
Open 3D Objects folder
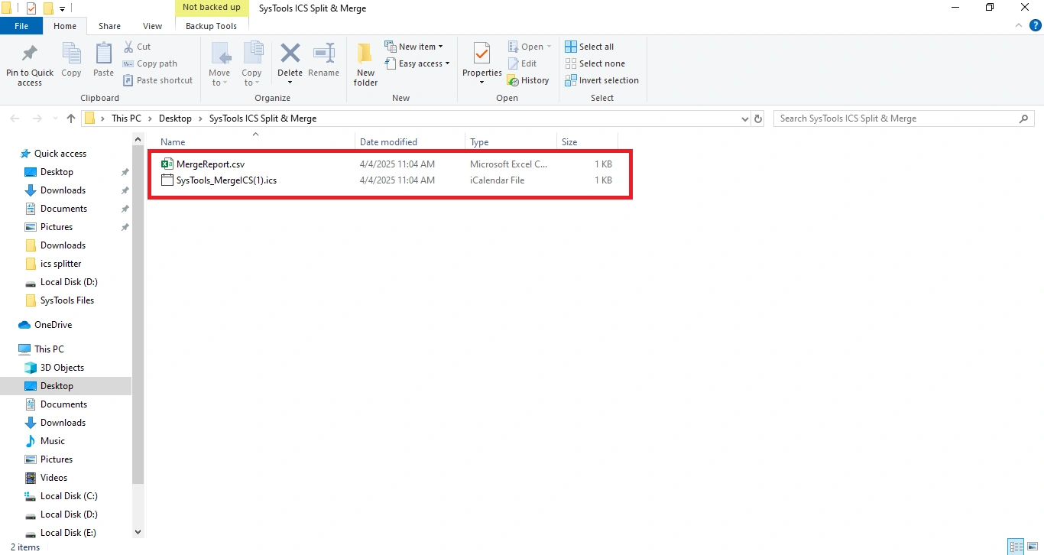pos(62,368)
